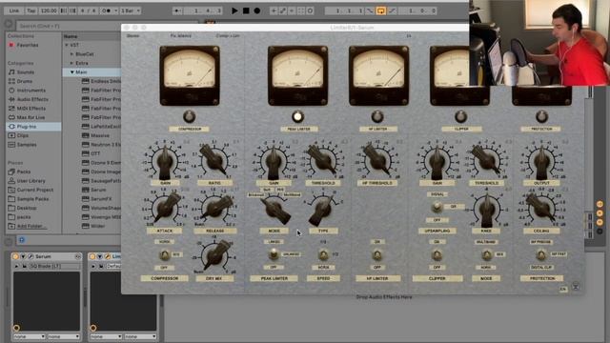Flip the multiband Mode switch
The width and height of the screenshot is (610, 343).
[486, 255]
